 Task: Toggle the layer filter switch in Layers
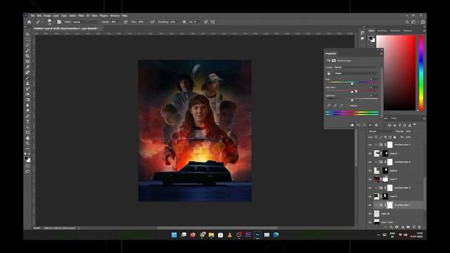click(414, 124)
